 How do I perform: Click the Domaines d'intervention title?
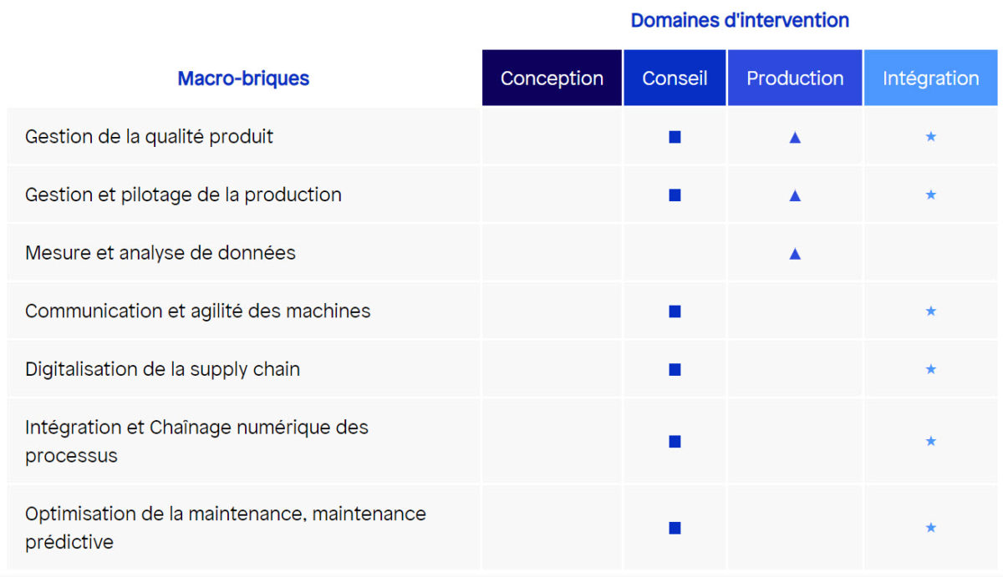740,20
